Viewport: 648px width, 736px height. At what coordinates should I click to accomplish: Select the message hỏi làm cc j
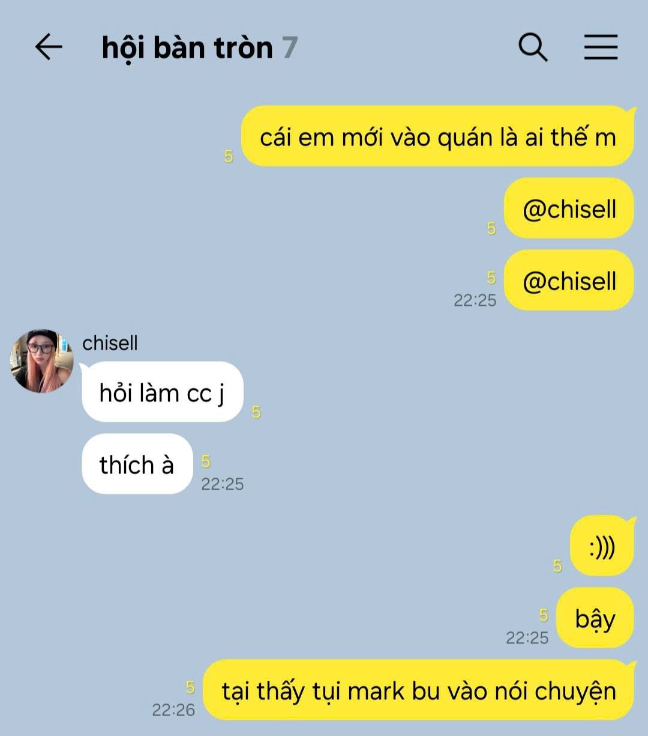click(162, 392)
